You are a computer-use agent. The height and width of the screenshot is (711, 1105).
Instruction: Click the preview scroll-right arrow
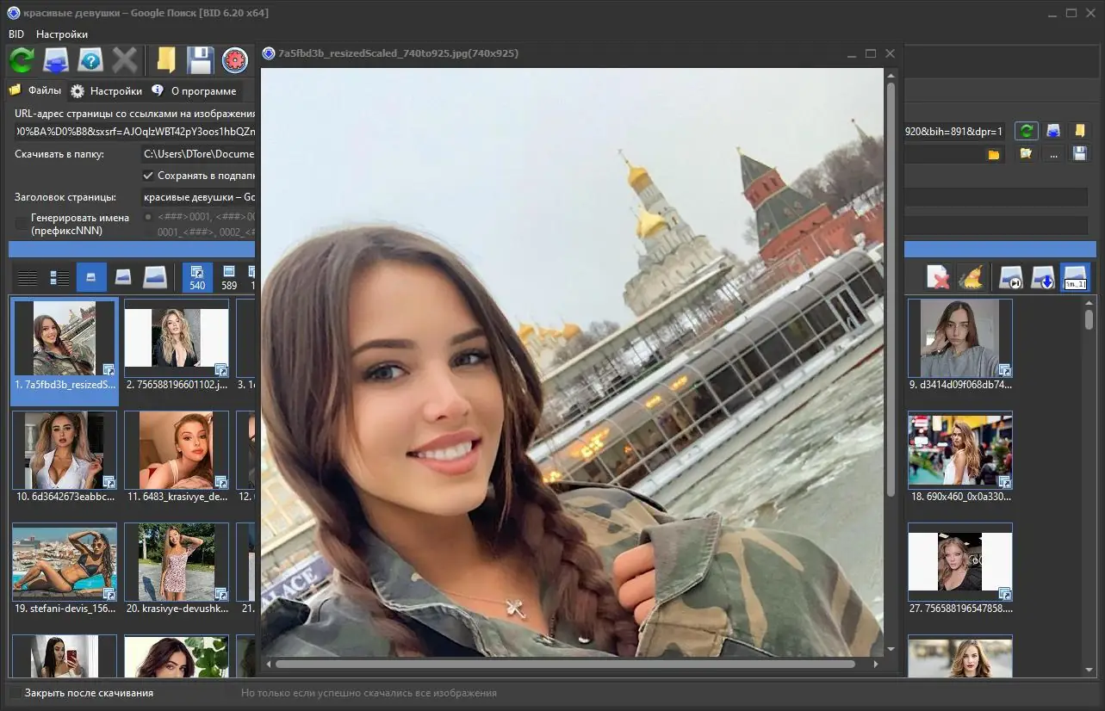pyautogui.click(x=876, y=665)
